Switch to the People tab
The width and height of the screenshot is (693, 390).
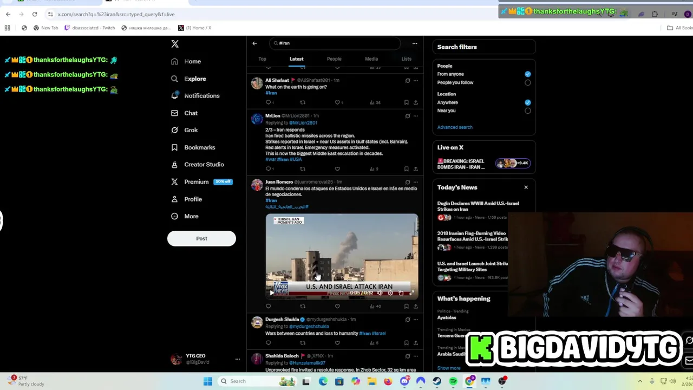point(334,58)
